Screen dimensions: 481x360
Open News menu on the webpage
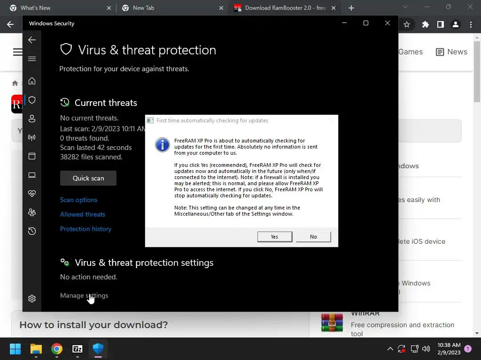coord(451,52)
